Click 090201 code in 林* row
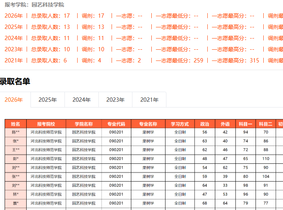 coord(116,194)
